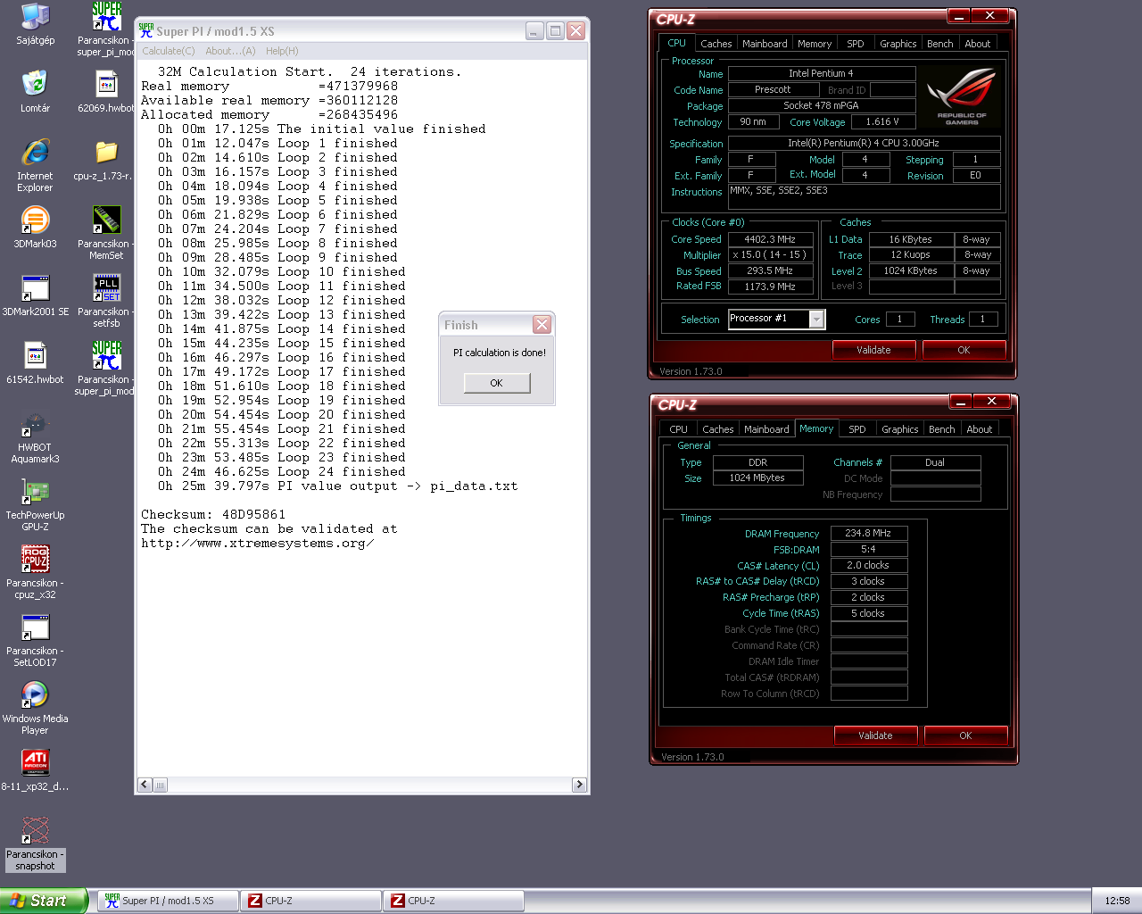Open Bench tab in lower CPU-Z window
Viewport: 1142px width, 914px height.
[x=942, y=429]
